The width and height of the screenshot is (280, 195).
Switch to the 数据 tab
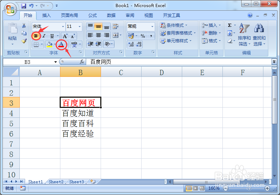[x=111, y=16]
